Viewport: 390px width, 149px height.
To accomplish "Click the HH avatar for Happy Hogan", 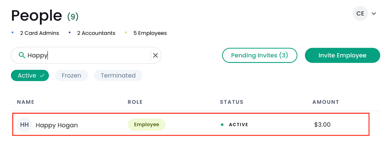I will coord(24,125).
